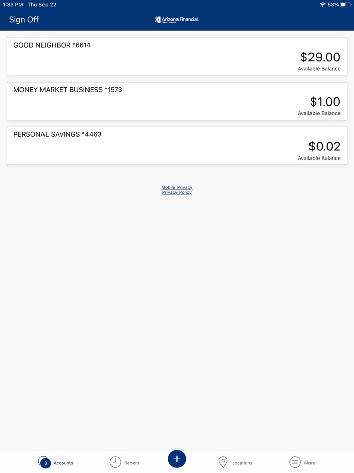The width and height of the screenshot is (354, 473).
Task: Open the GOOD NEIGHBOR *6614 account
Action: click(x=177, y=56)
